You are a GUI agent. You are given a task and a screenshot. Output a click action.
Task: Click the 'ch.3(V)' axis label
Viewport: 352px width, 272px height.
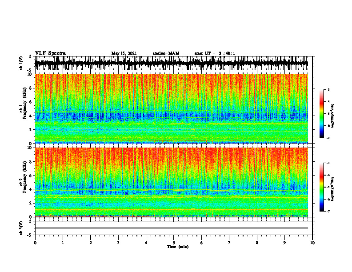(21, 228)
